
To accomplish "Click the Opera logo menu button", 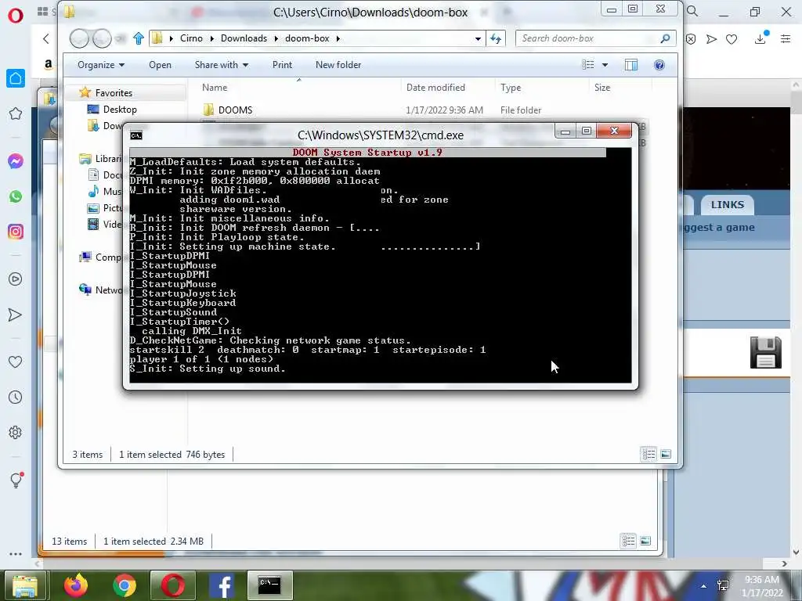I will (x=16, y=16).
